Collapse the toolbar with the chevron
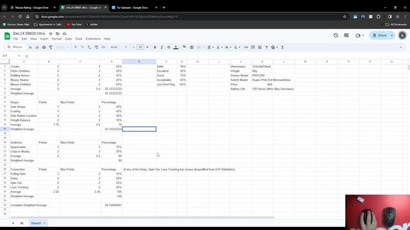The image size is (410, 230). (400, 47)
